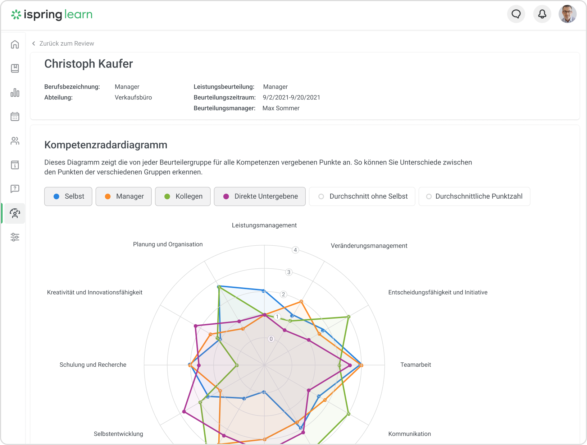Image resolution: width=587 pixels, height=445 pixels.
Task: Open the question chat bubble icon
Action: [15, 189]
